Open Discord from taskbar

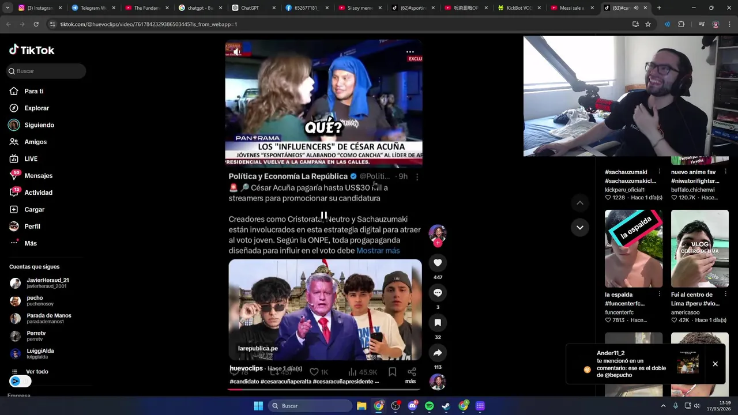tap(412, 406)
